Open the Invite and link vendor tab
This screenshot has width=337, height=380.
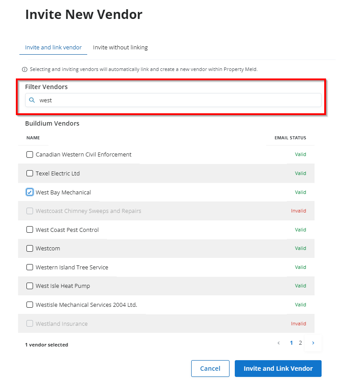coord(53,48)
